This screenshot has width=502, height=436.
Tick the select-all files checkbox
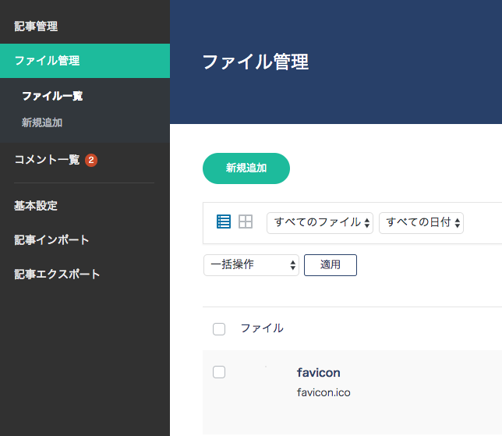(219, 329)
